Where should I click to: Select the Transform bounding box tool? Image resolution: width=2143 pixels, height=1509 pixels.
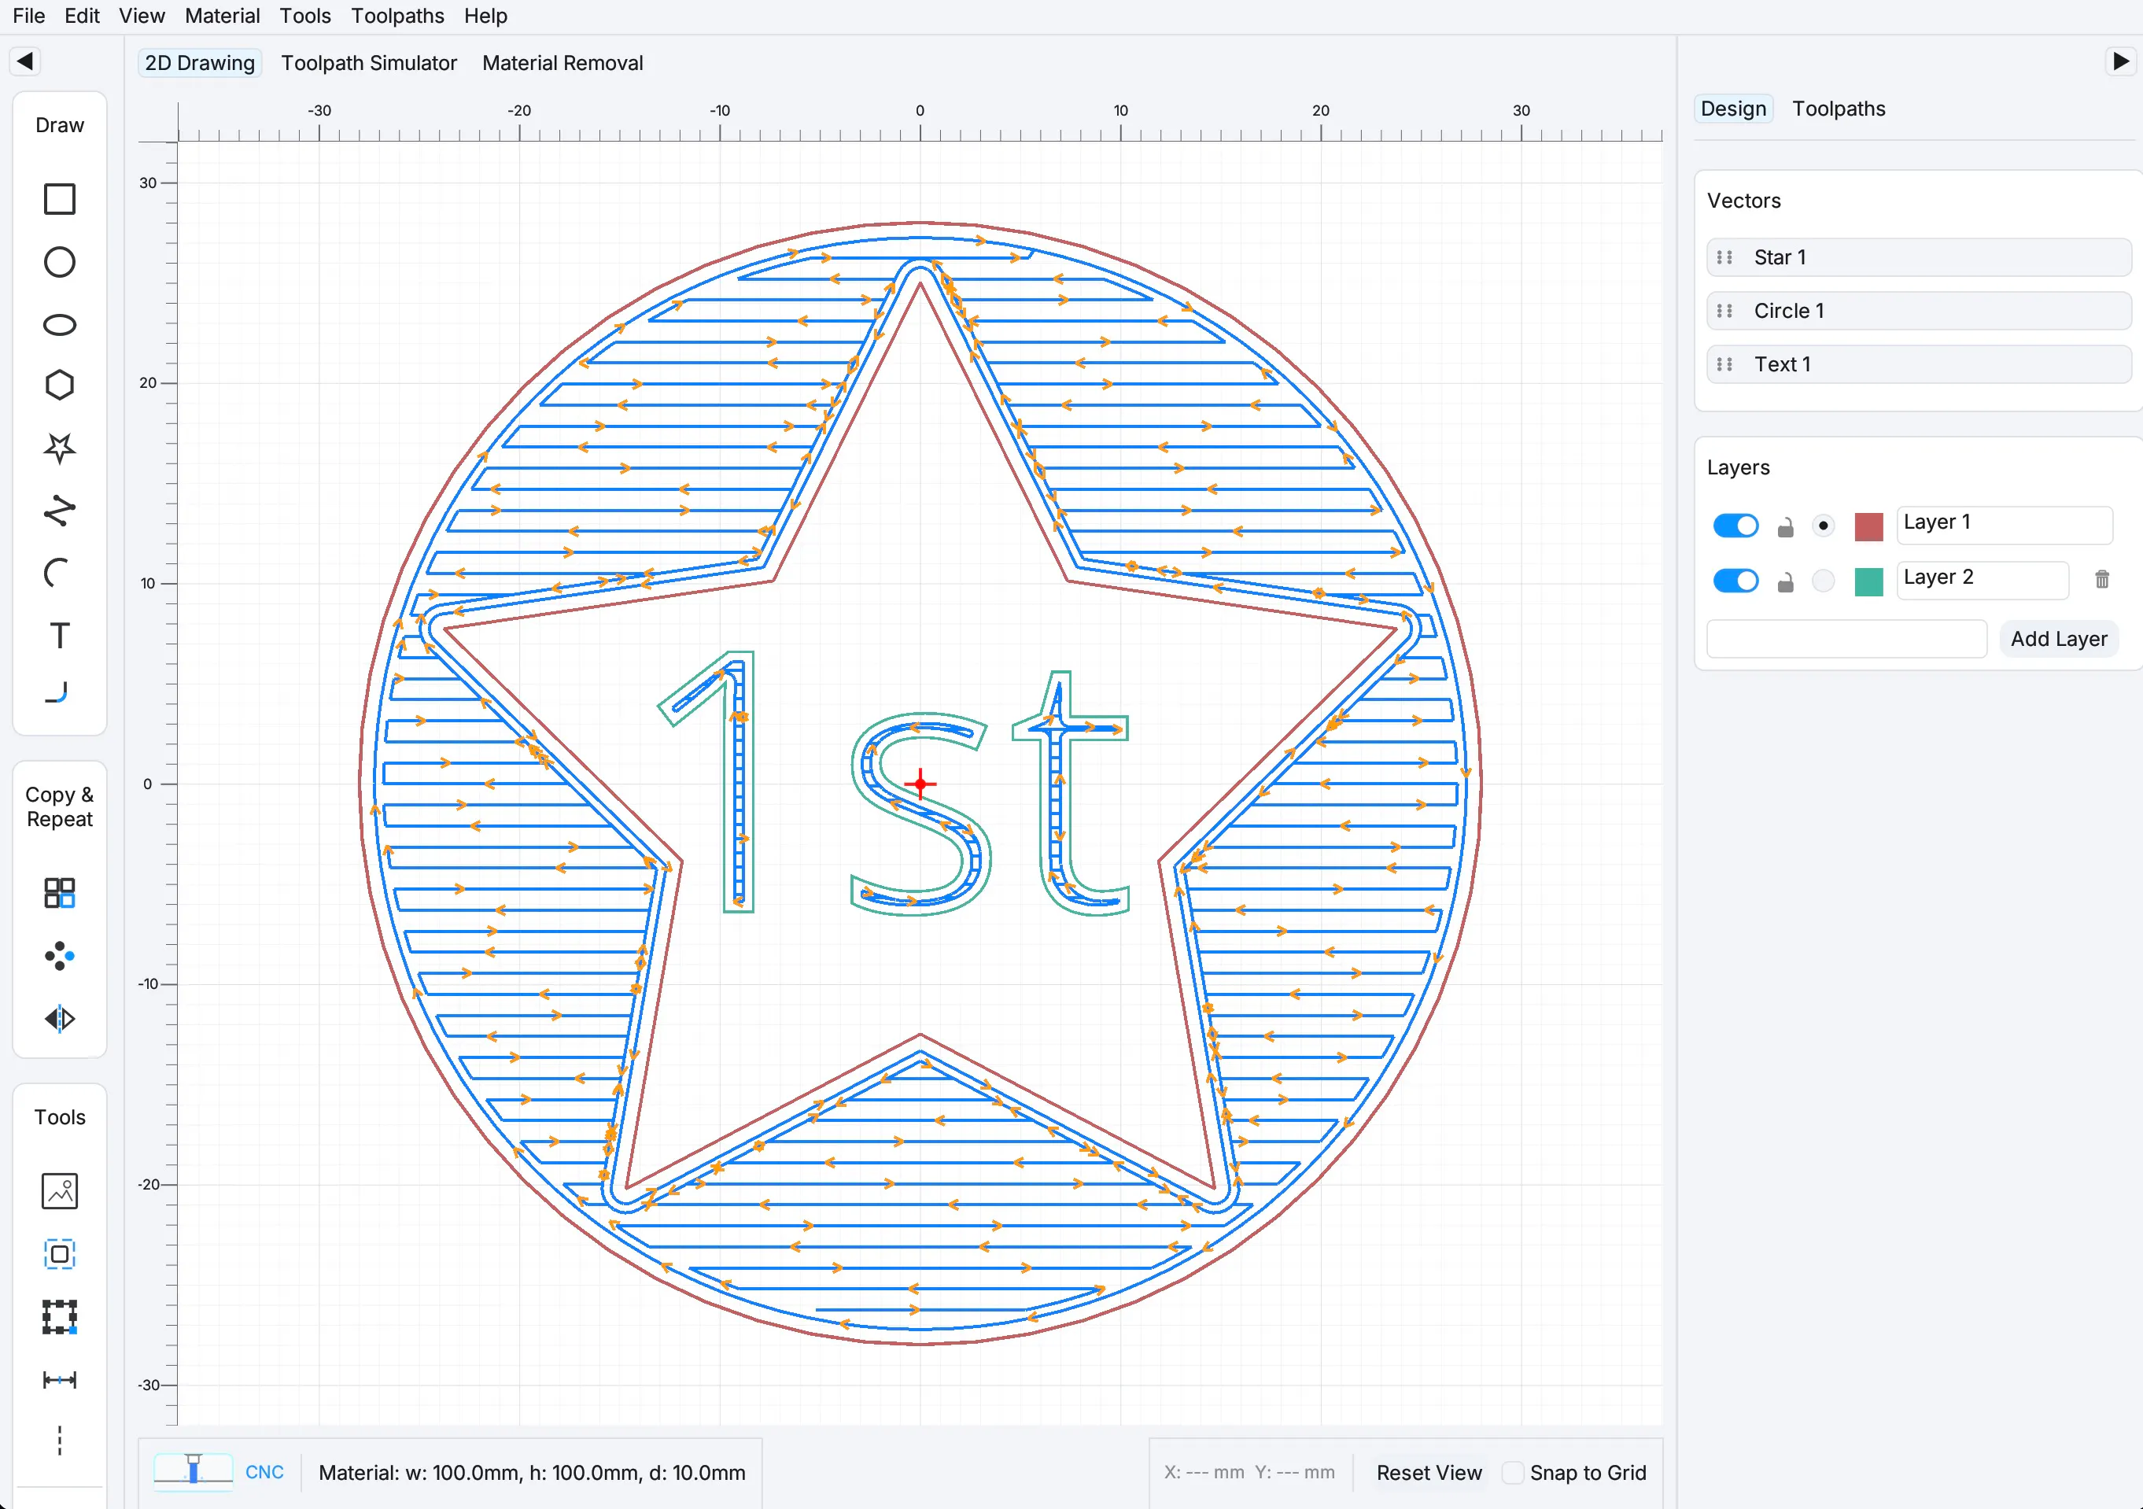point(60,1317)
